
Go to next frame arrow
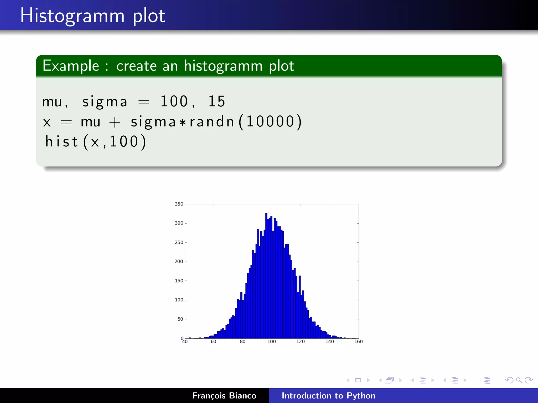[x=401, y=380]
